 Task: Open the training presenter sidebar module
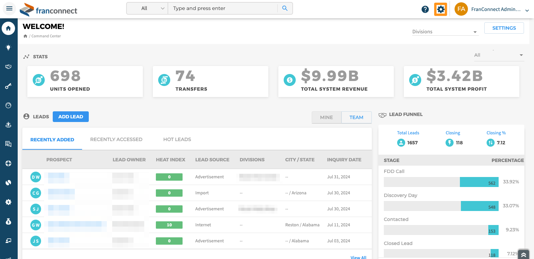pyautogui.click(x=8, y=241)
